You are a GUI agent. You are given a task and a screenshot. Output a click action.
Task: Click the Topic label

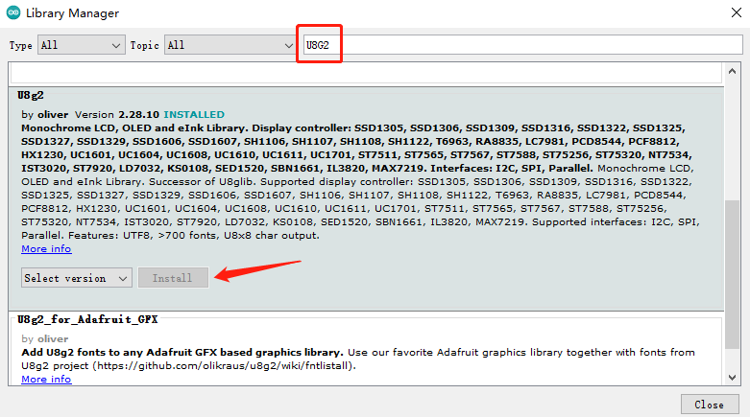(144, 45)
